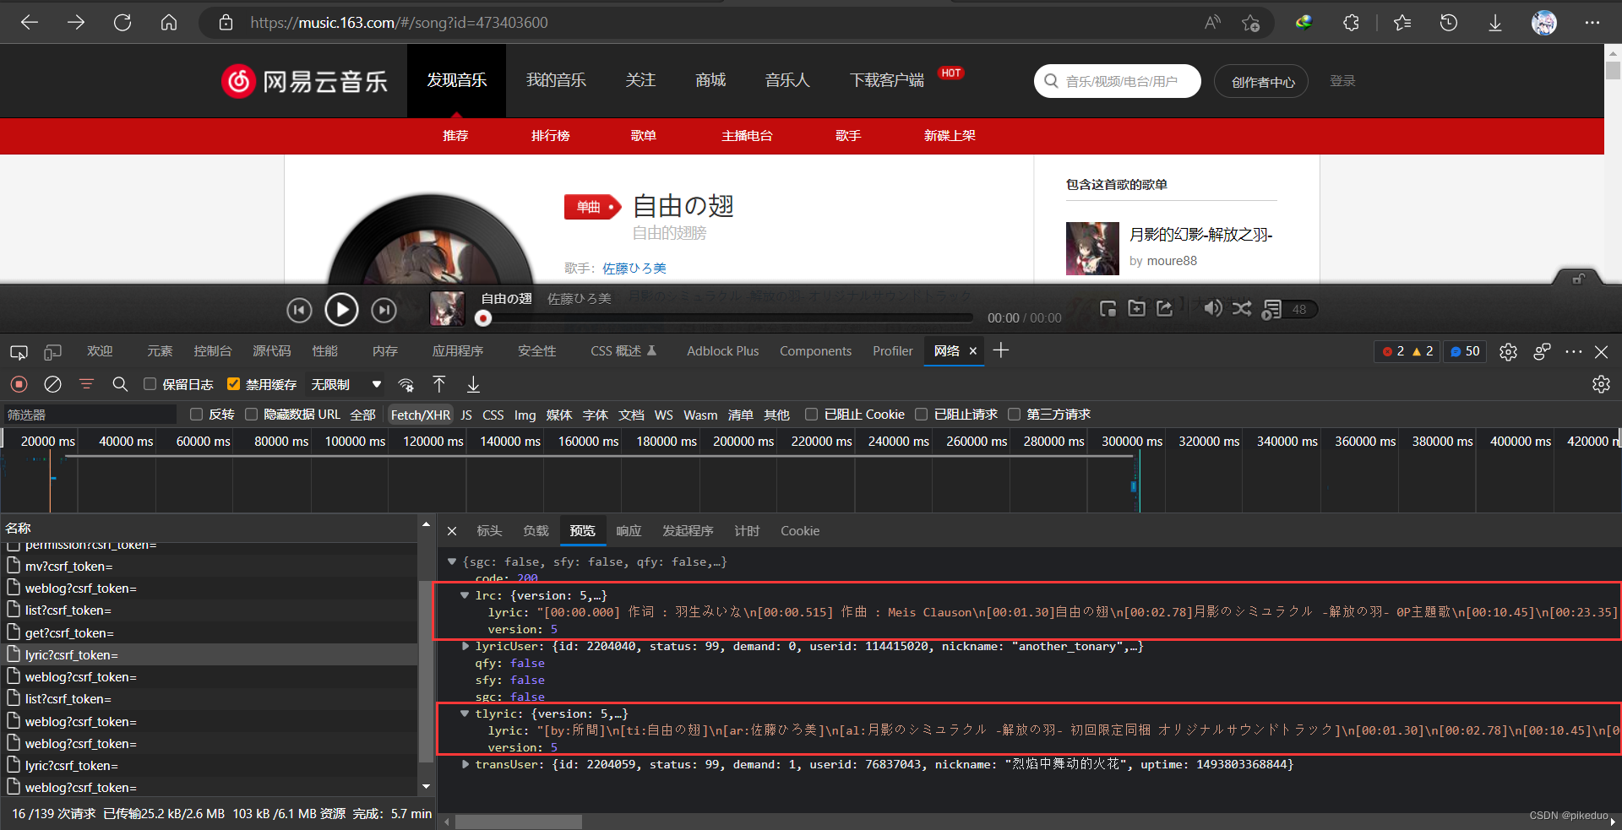The width and height of the screenshot is (1622, 830).
Task: Open browser settings and more menu
Action: tap(1592, 23)
